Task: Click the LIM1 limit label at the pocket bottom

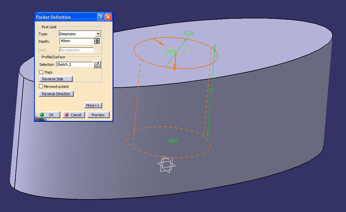Action: pyautogui.click(x=173, y=141)
